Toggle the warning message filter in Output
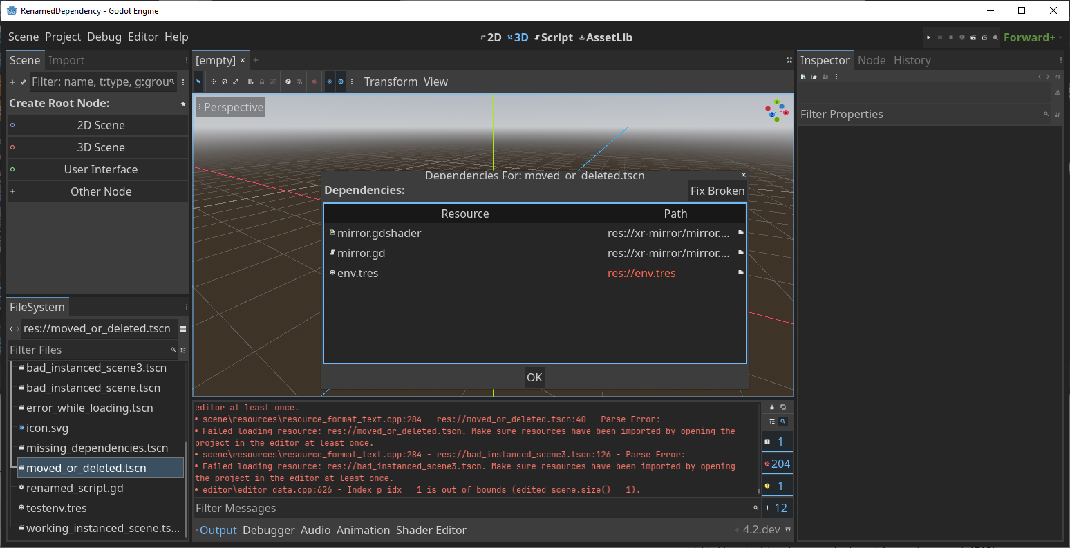 [x=777, y=485]
